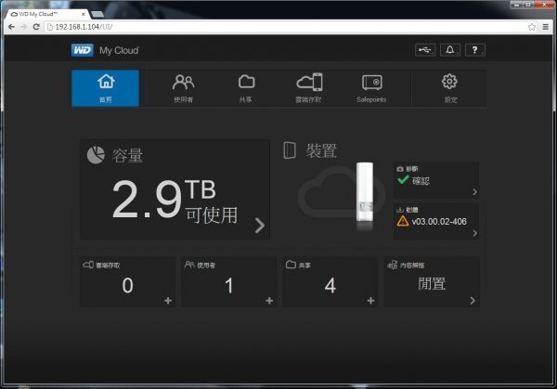
Task: Bookmark the page with star icon
Action: click(x=532, y=27)
